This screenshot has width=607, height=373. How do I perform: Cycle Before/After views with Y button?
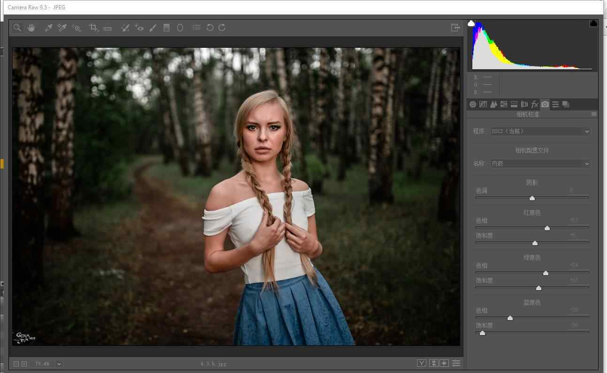(422, 363)
